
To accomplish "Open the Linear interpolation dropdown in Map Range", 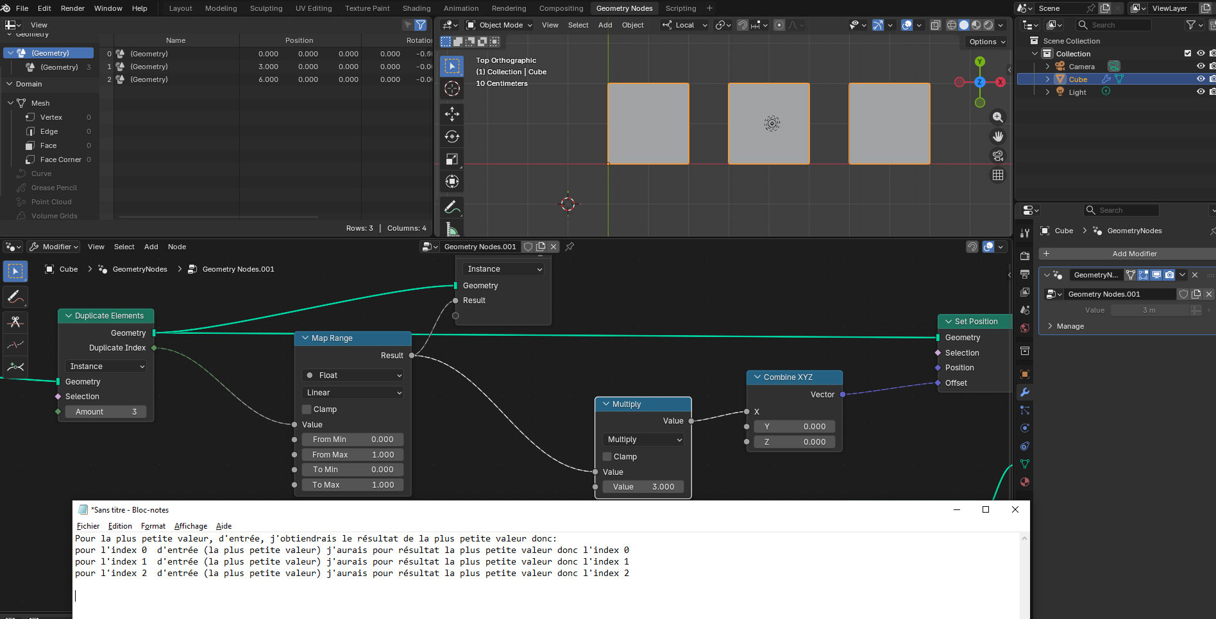I will 352,393.
